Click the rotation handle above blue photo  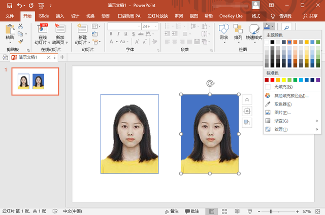(x=210, y=83)
